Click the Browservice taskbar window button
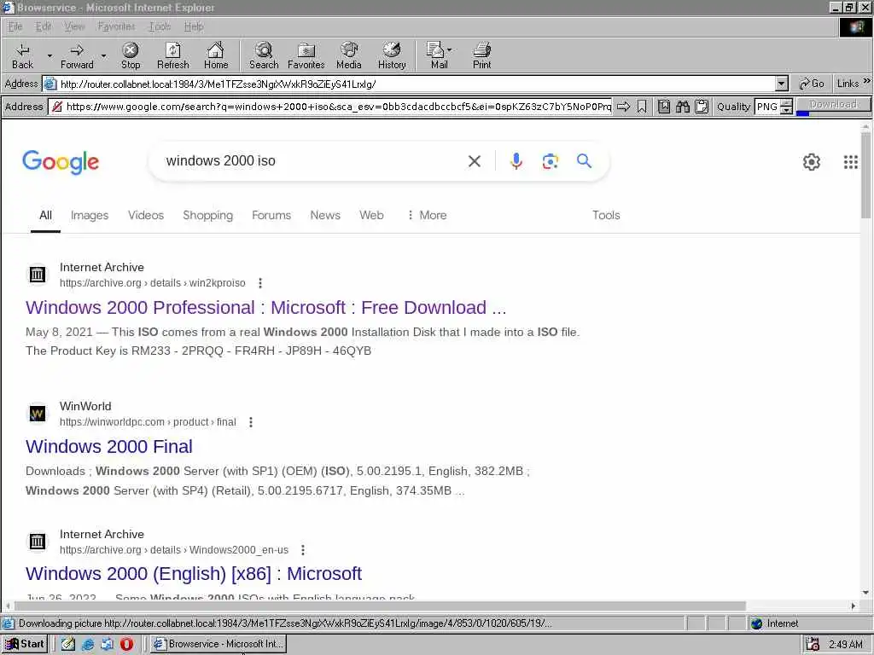This screenshot has height=655, width=874. pyautogui.click(x=218, y=644)
